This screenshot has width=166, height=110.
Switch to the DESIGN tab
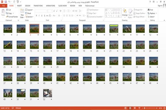[28, 6]
